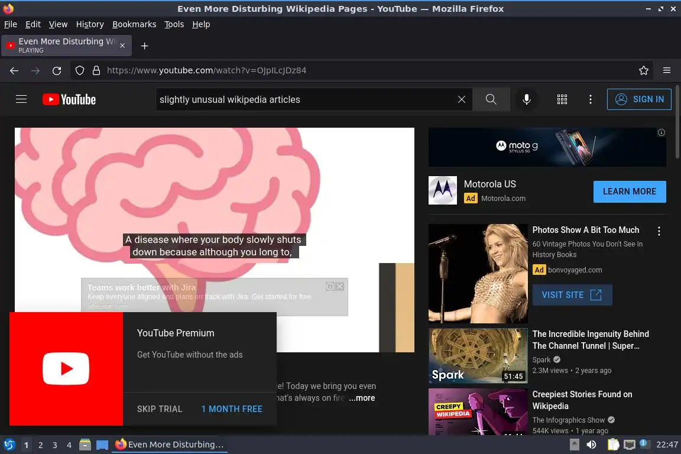Open Creepiest Stories Found on Wikipedia title
The width and height of the screenshot is (681, 454).
(582, 400)
